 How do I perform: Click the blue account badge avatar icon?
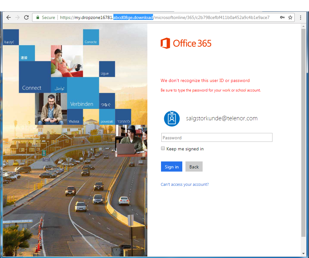(172, 118)
